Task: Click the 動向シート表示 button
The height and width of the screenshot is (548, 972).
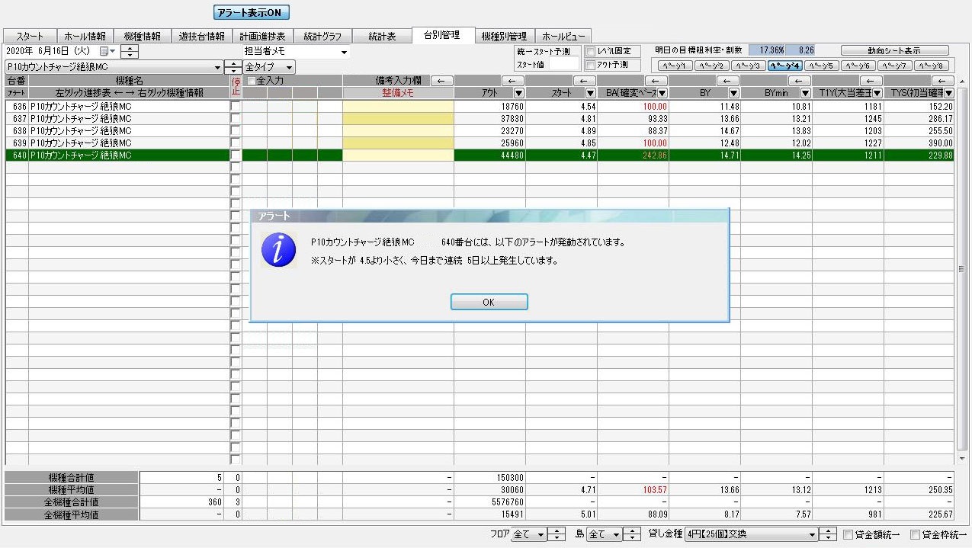Action: pyautogui.click(x=894, y=51)
